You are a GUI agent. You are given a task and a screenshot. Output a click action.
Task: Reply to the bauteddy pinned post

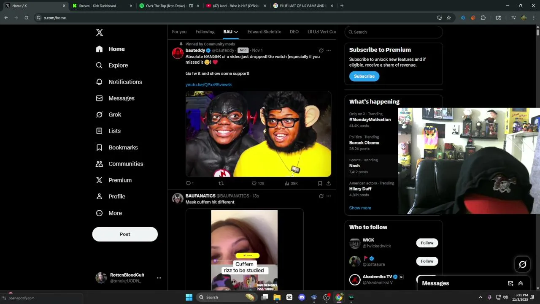click(x=189, y=183)
